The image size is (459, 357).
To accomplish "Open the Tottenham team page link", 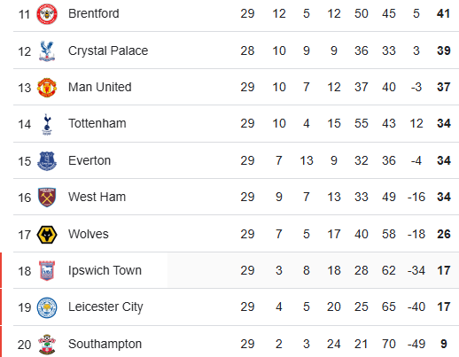I will 97,123.
